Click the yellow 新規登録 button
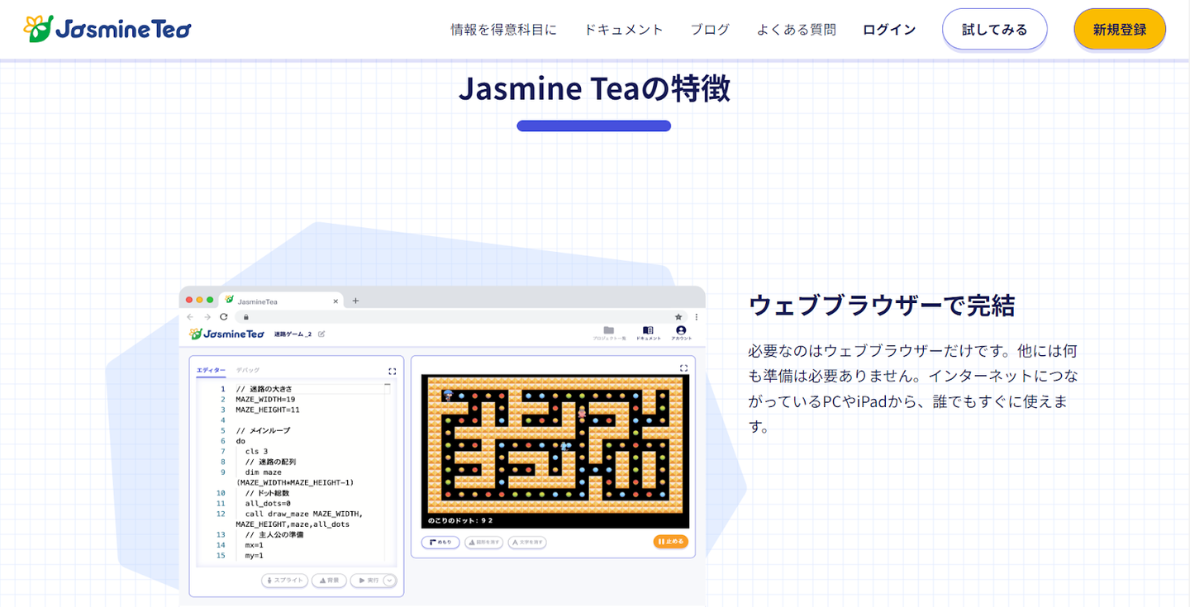 click(1120, 30)
